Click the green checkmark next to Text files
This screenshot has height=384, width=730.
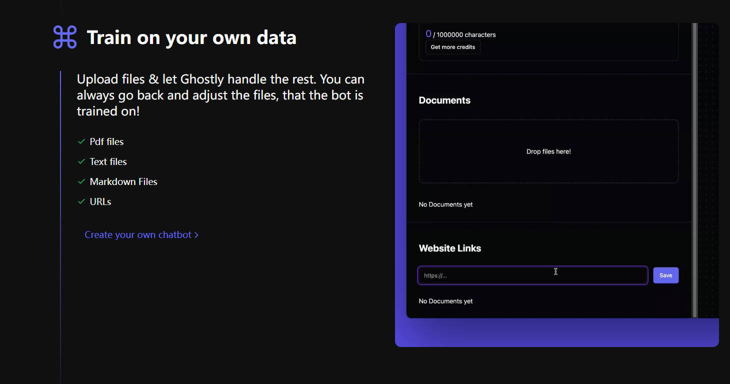(x=81, y=161)
